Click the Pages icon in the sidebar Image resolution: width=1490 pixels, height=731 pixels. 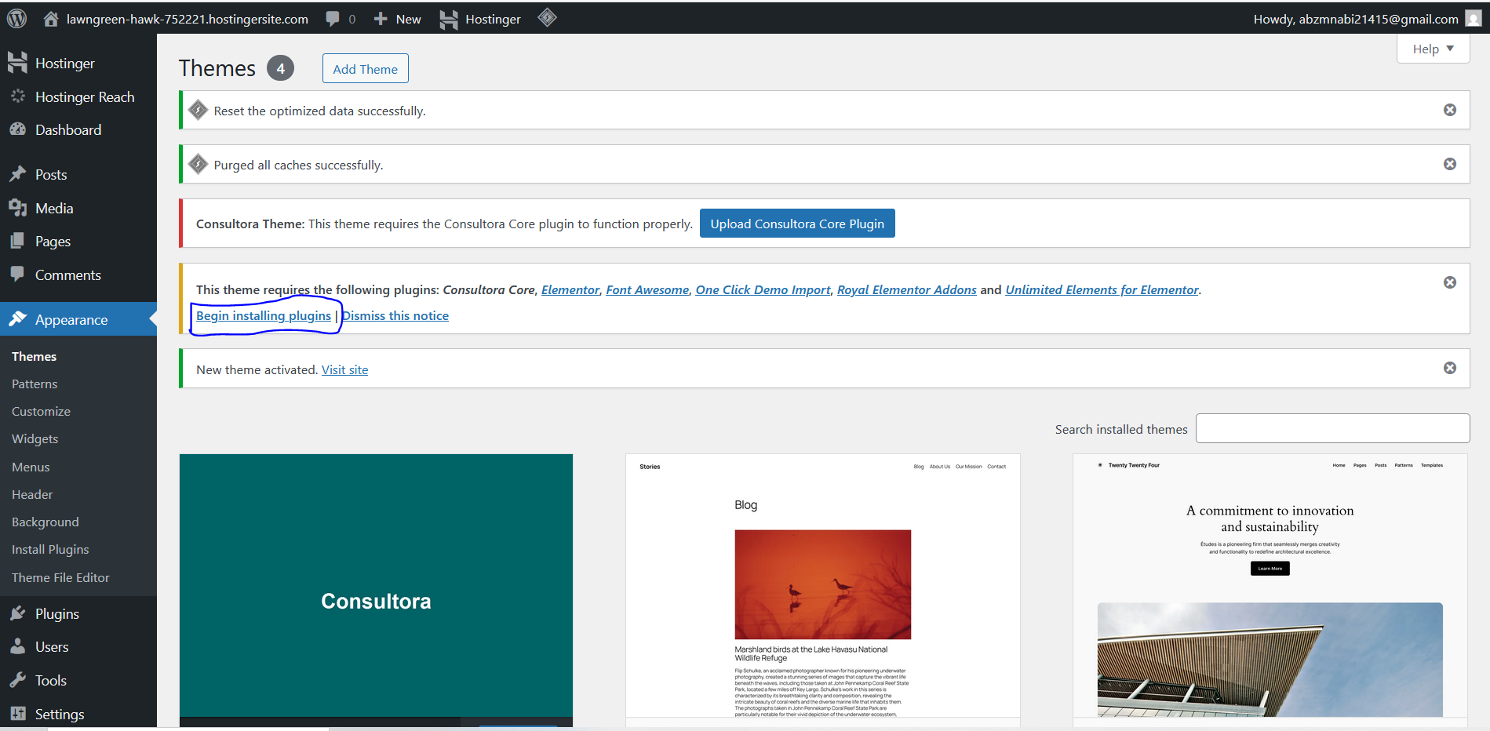click(x=18, y=241)
